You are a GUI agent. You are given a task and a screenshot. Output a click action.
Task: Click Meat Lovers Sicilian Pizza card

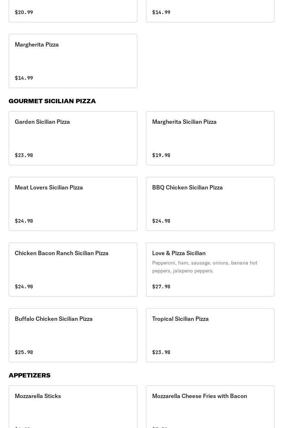(x=73, y=204)
